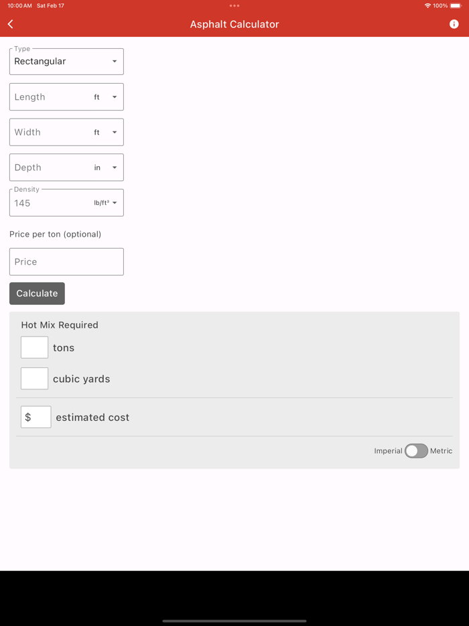Select the Density value showing 145

(x=47, y=203)
